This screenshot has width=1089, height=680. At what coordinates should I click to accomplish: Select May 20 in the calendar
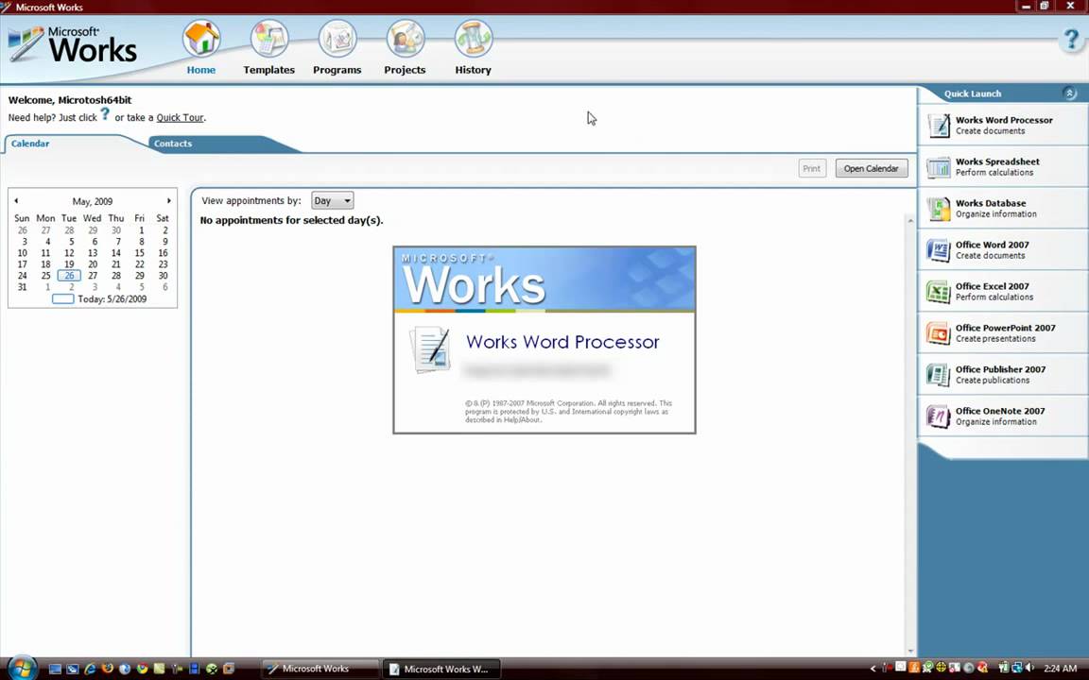pyautogui.click(x=93, y=264)
